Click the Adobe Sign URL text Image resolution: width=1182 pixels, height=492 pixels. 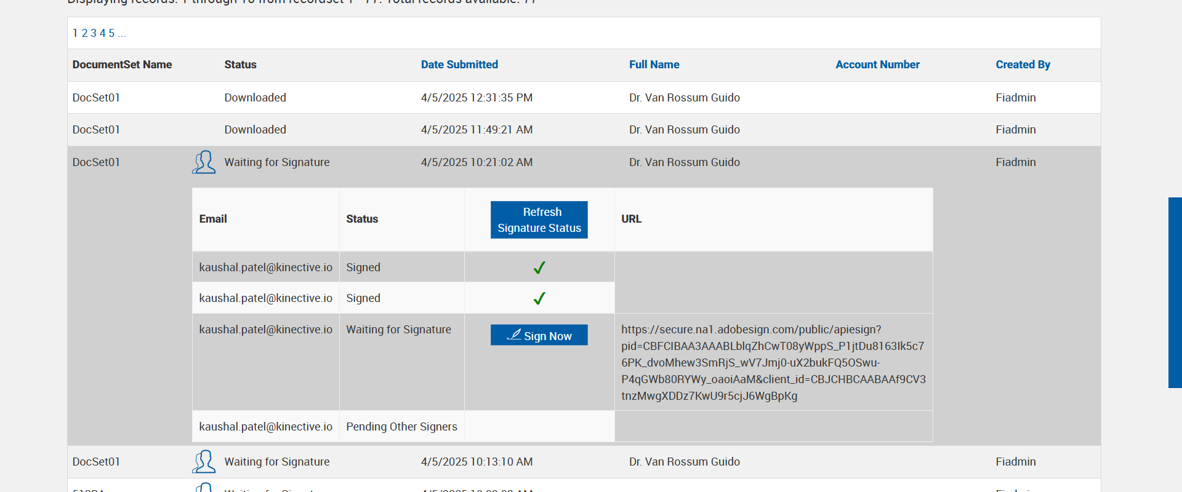[773, 362]
